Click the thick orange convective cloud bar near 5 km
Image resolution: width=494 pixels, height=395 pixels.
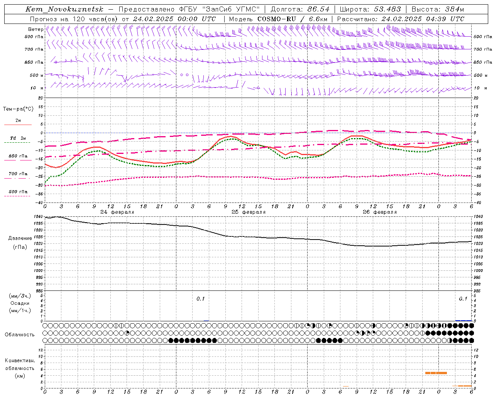point(436,373)
